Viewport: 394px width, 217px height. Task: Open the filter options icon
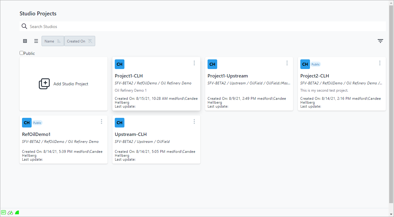point(380,41)
